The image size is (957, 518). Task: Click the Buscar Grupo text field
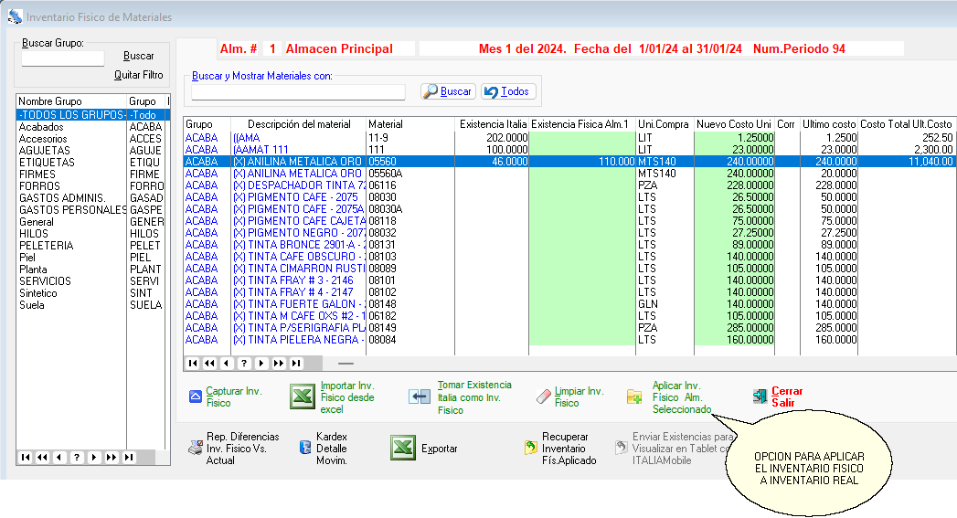tap(63, 58)
